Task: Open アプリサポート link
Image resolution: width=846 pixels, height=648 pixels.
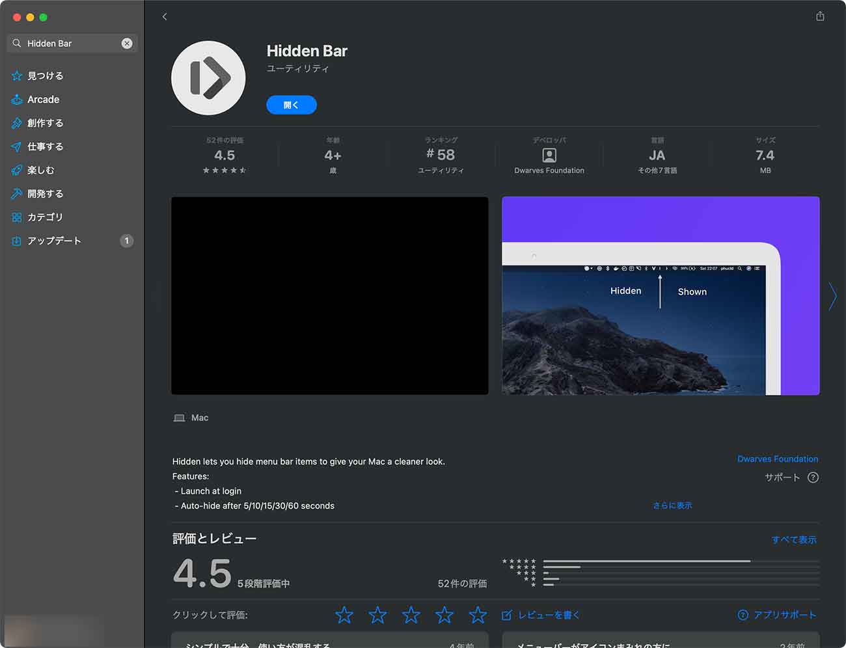Action: [x=785, y=615]
